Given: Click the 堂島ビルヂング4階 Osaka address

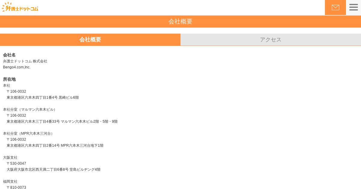Looking at the screenshot, I should (54, 169).
